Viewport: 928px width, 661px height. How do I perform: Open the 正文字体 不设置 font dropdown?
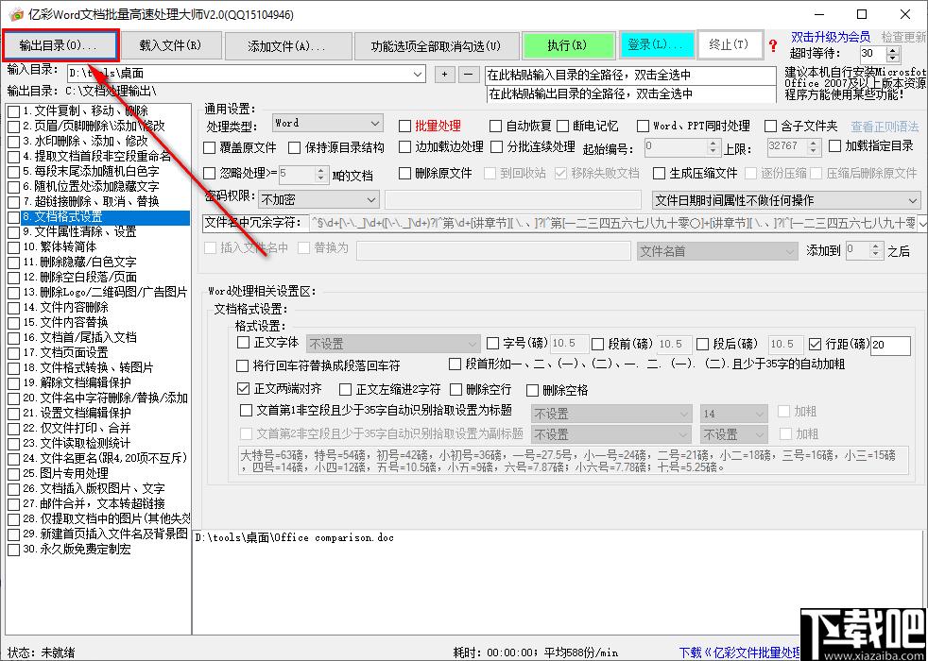click(x=393, y=344)
